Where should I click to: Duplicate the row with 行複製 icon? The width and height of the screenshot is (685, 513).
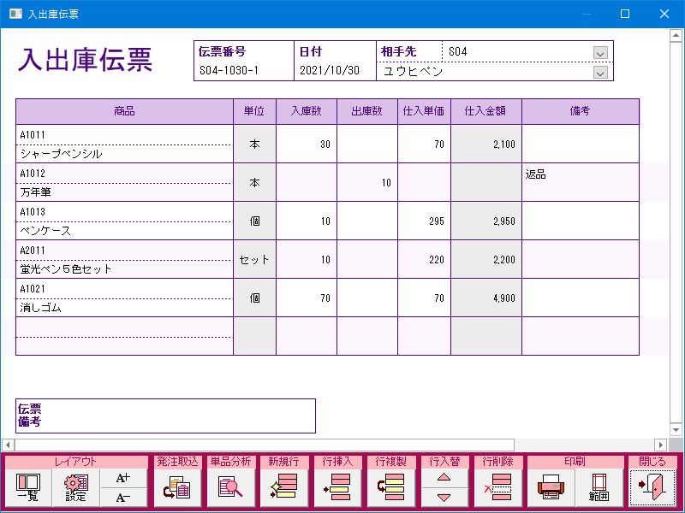390,487
